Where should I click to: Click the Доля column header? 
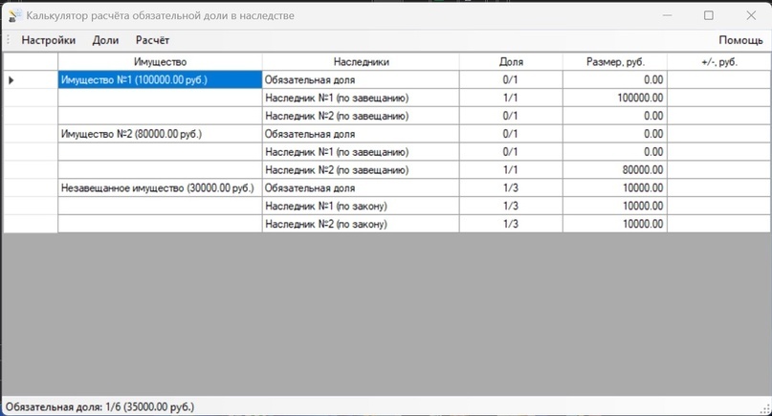511,62
